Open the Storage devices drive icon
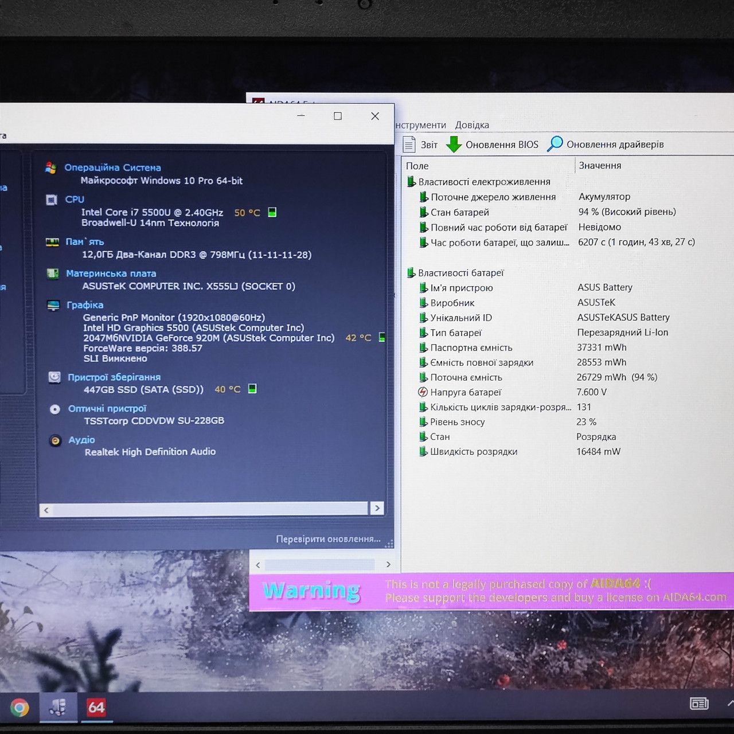Image resolution: width=734 pixels, height=734 pixels. coord(54,377)
